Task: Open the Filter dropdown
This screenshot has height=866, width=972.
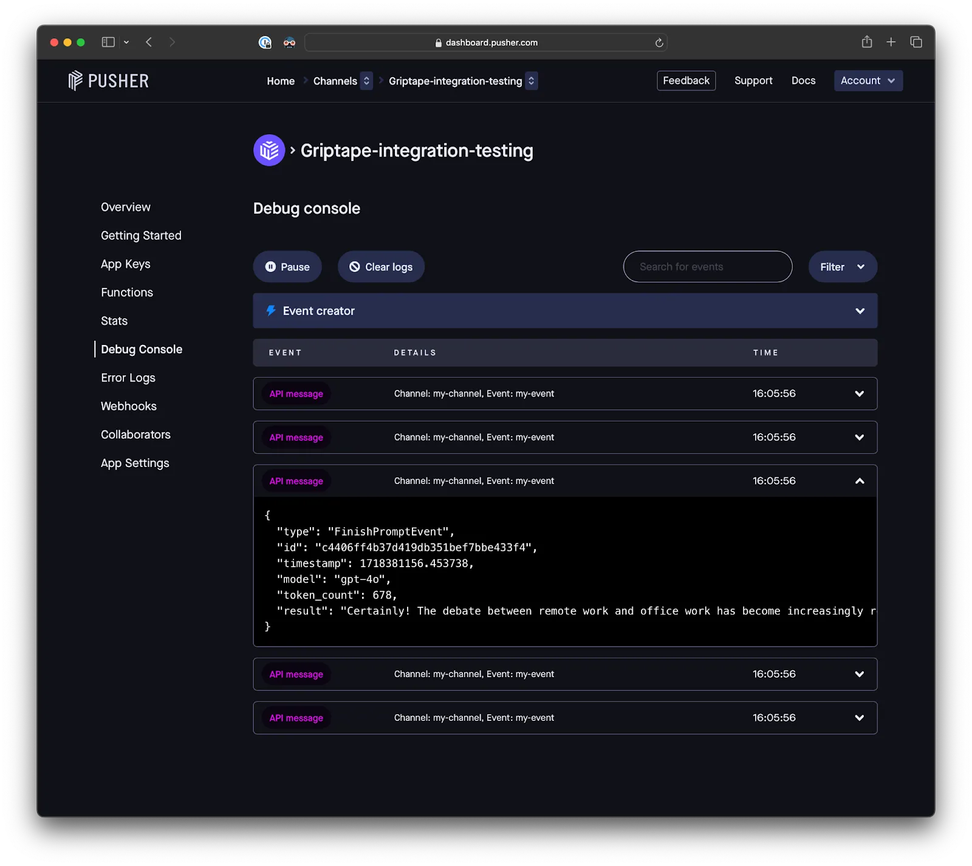Action: point(843,267)
